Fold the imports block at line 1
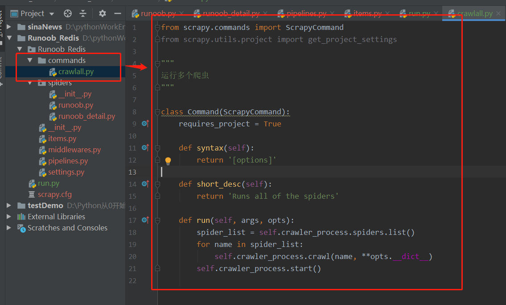Image resolution: width=506 pixels, height=305 pixels. 157,28
